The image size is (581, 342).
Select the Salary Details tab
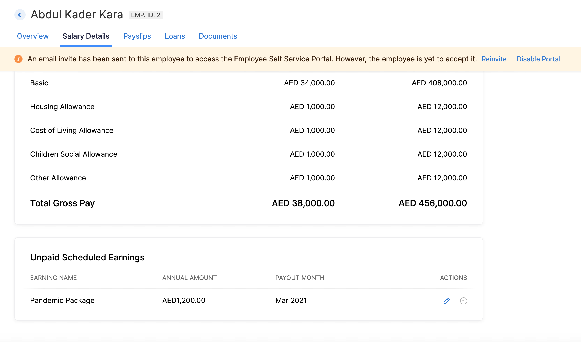86,36
